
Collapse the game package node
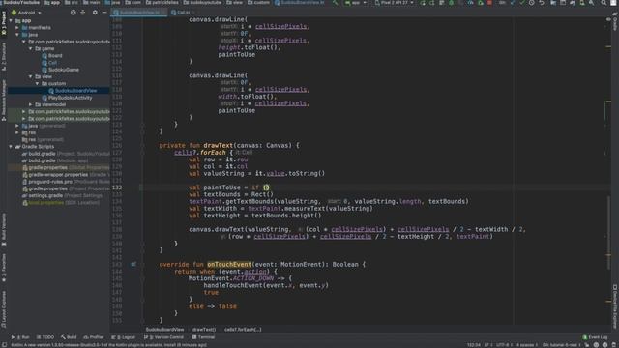[x=31, y=48]
